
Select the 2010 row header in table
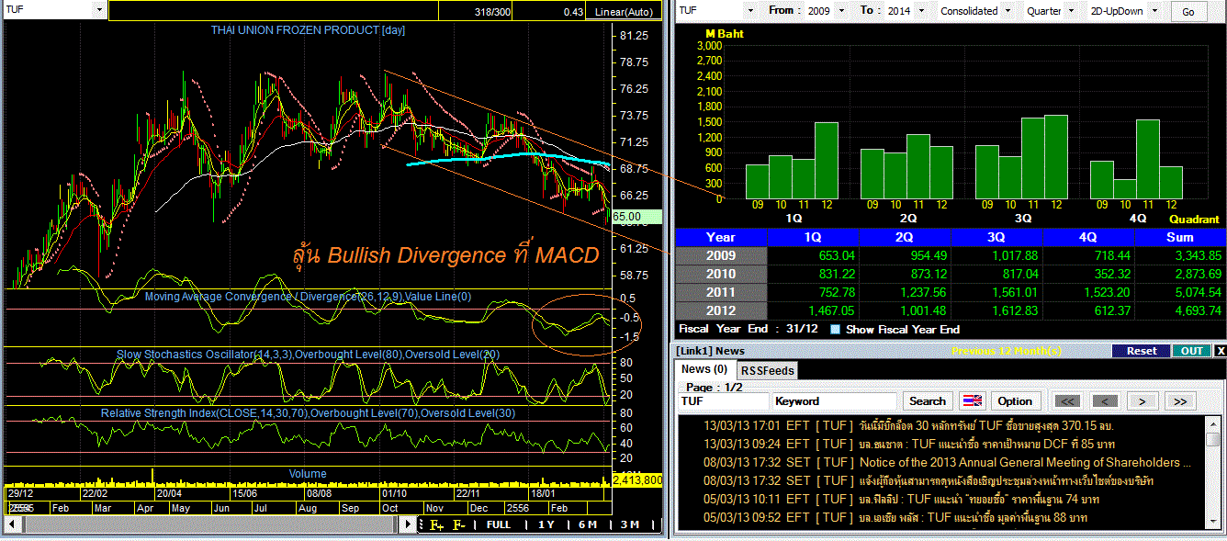pos(721,274)
